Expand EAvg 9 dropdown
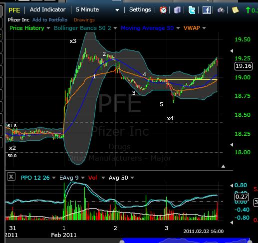The height and width of the screenshot is (243, 258). click(83, 178)
